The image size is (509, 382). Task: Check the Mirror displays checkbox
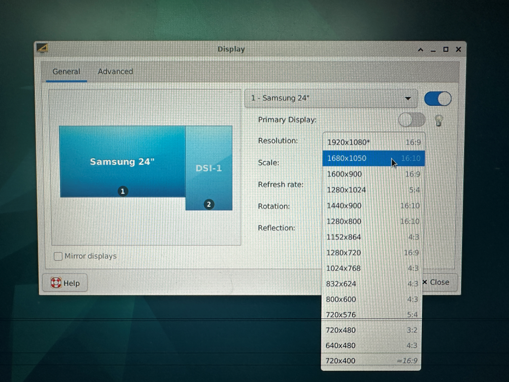click(x=58, y=256)
